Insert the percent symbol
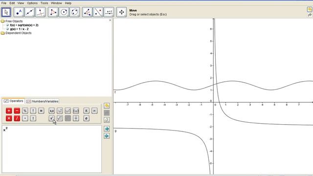 point(25,111)
